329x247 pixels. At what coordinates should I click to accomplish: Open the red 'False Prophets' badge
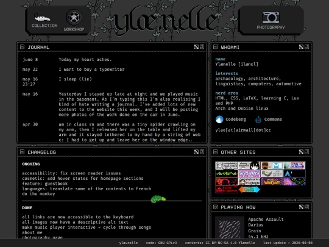(x=227, y=190)
